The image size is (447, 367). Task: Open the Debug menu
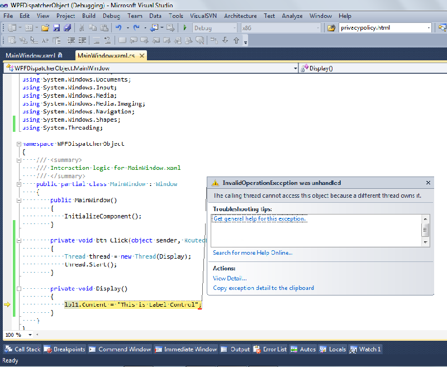[111, 16]
